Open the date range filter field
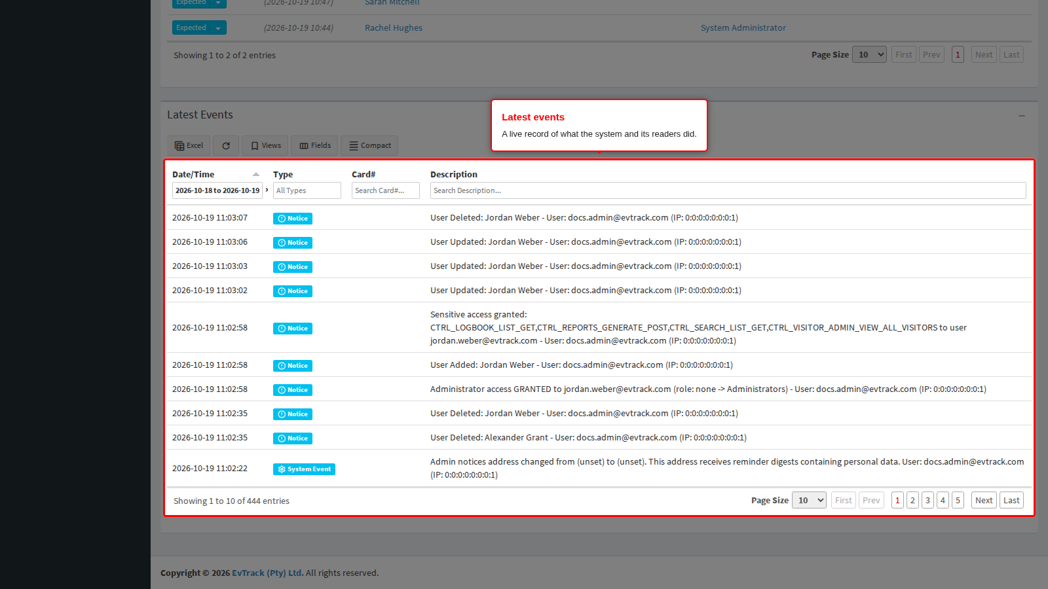Screen dimensions: 1048x589 pos(217,190)
